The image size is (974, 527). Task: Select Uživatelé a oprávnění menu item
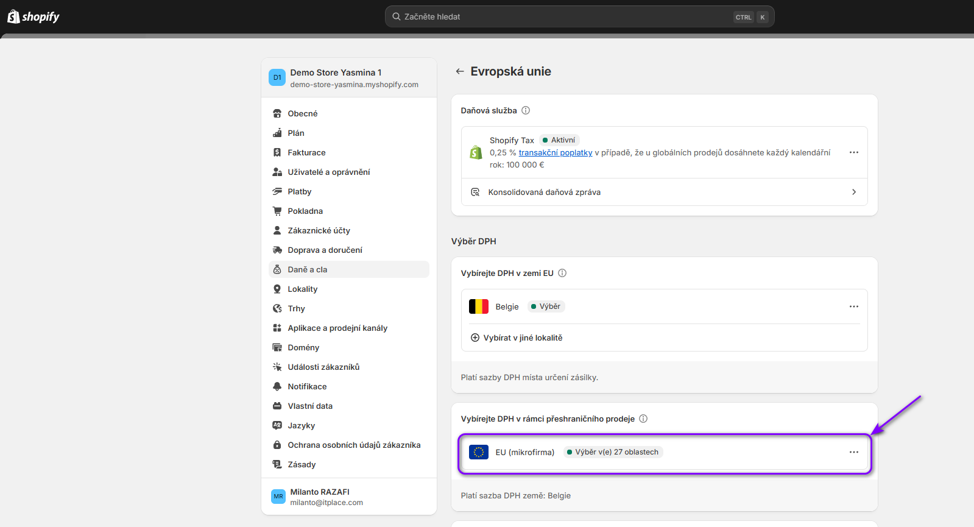pos(328,172)
